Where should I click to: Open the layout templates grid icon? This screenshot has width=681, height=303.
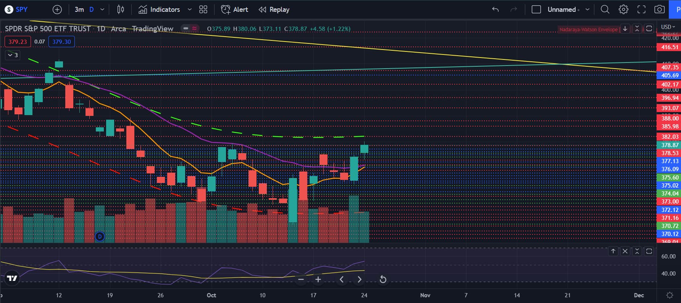203,10
